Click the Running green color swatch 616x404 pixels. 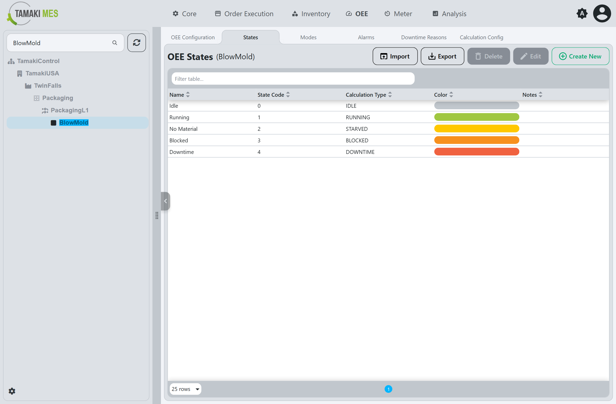[x=476, y=117]
